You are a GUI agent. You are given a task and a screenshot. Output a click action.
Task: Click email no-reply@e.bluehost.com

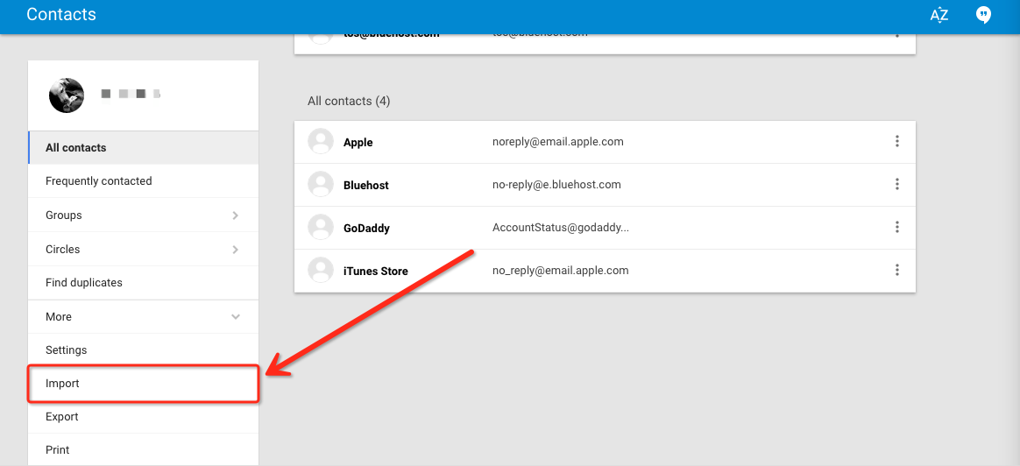point(556,185)
